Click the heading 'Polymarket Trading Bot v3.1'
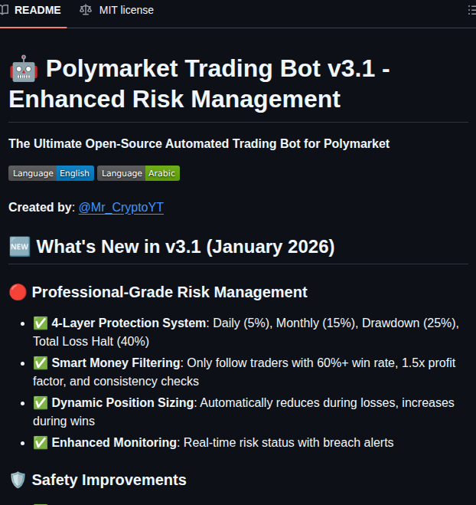 tap(210, 69)
